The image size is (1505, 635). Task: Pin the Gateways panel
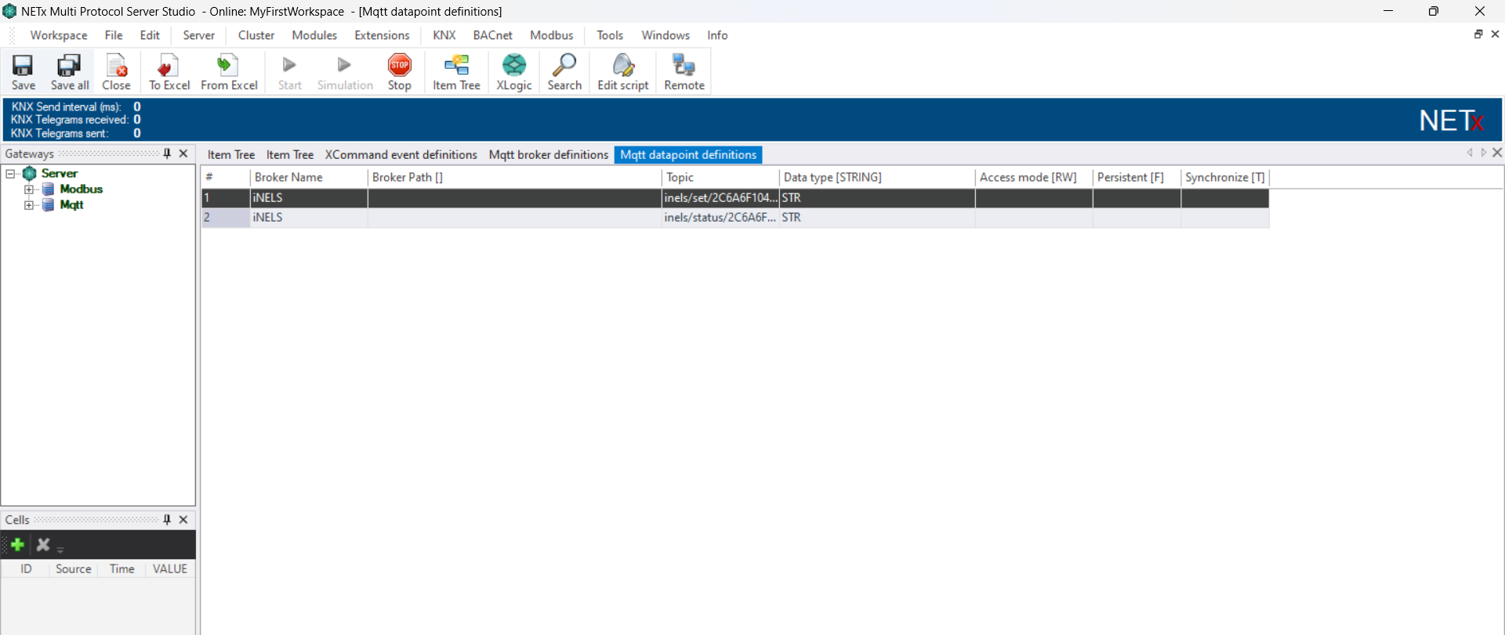167,153
